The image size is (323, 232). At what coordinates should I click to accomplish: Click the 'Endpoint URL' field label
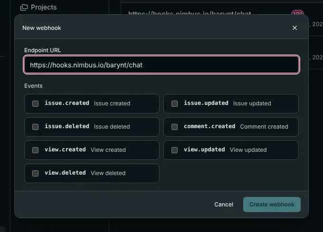(x=42, y=50)
